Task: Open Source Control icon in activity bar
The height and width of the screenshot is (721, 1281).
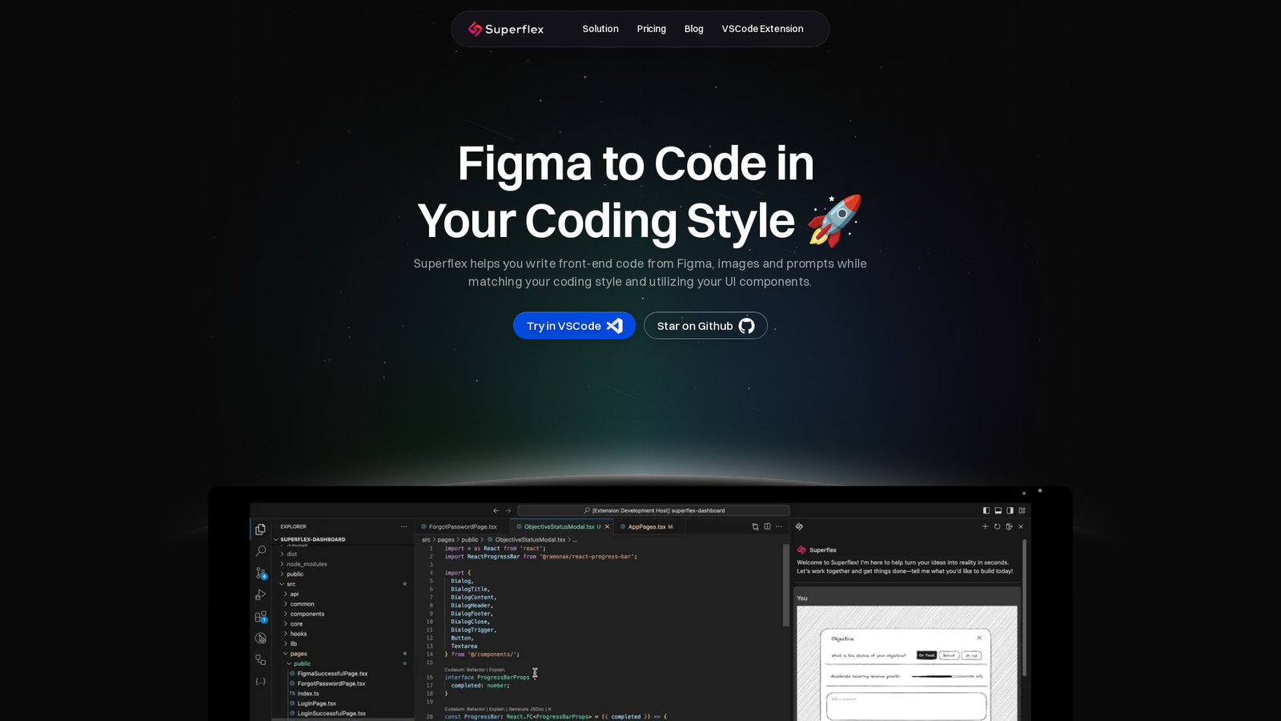Action: (x=260, y=573)
